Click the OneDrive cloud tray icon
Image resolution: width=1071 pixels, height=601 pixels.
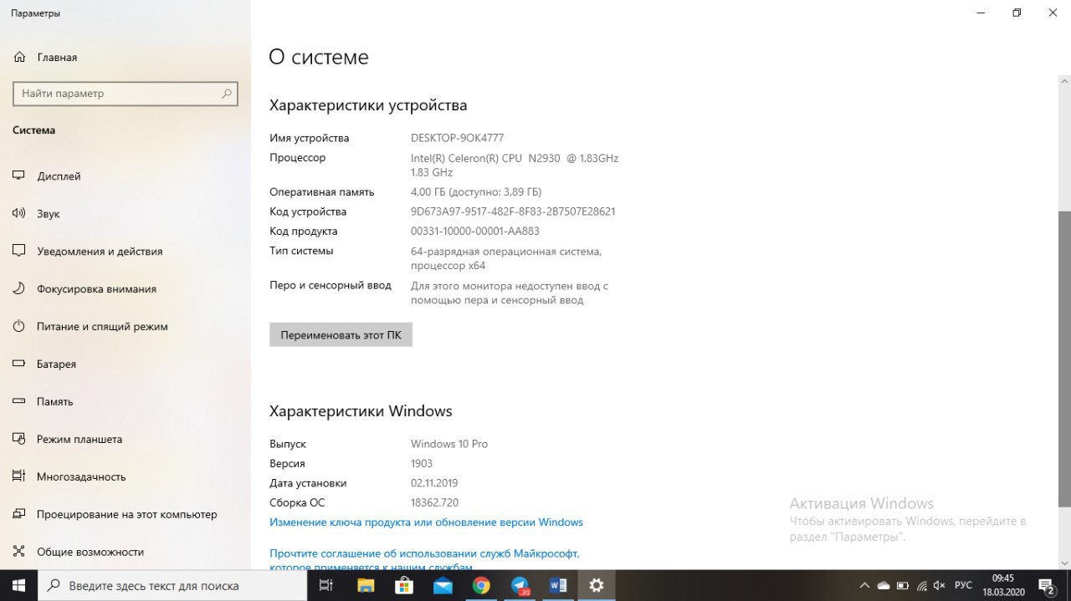(x=884, y=585)
